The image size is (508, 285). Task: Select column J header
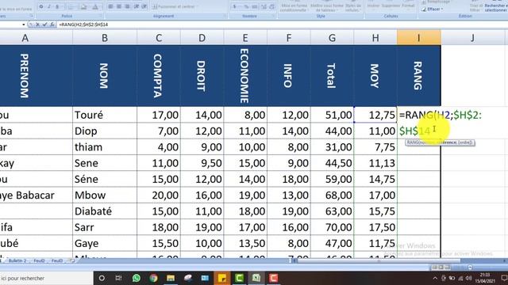coord(473,38)
